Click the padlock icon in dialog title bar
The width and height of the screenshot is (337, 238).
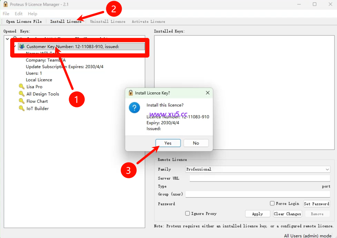(130, 93)
